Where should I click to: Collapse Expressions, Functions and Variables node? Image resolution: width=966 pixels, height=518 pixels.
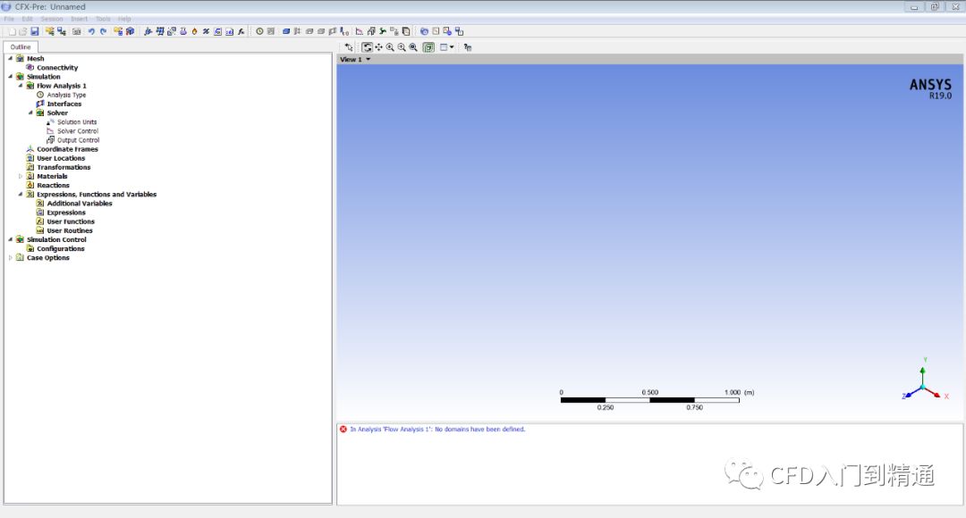click(21, 195)
